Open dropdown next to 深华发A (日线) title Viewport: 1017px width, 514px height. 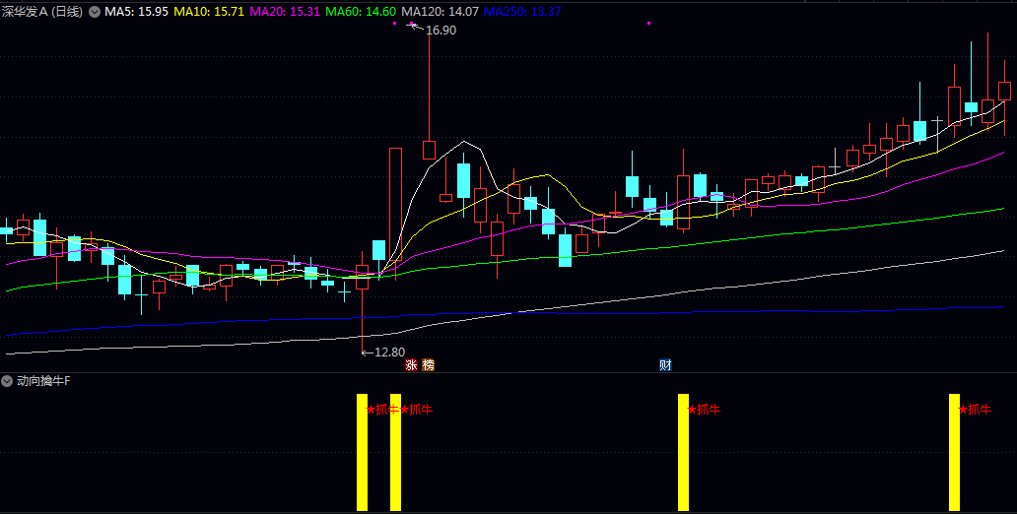tap(94, 12)
